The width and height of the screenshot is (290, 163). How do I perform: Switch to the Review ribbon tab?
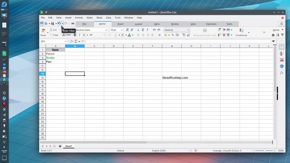[x=175, y=24]
